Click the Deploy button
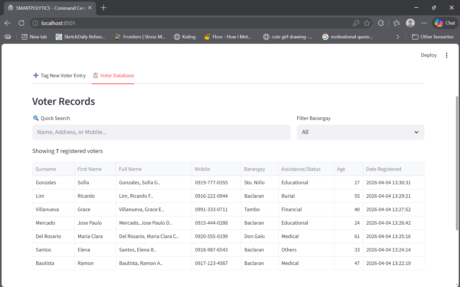The image size is (460, 287). click(428, 55)
